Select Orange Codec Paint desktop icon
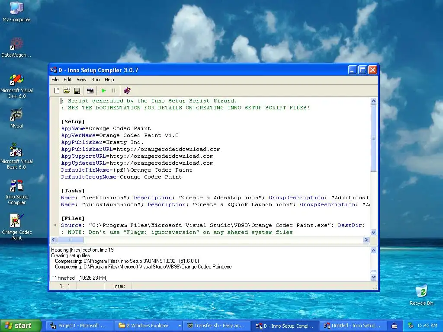Viewport: 443px width, 332px height. point(16,227)
